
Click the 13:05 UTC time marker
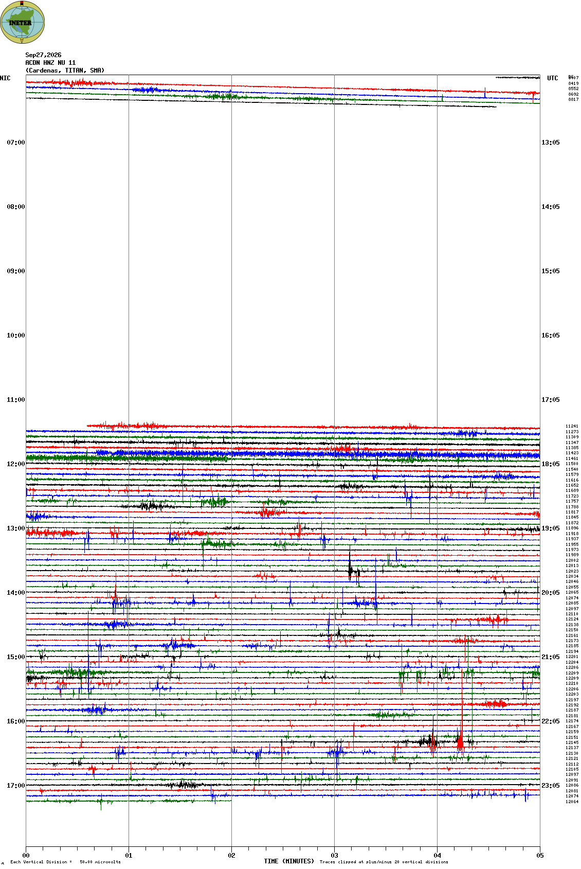point(551,143)
